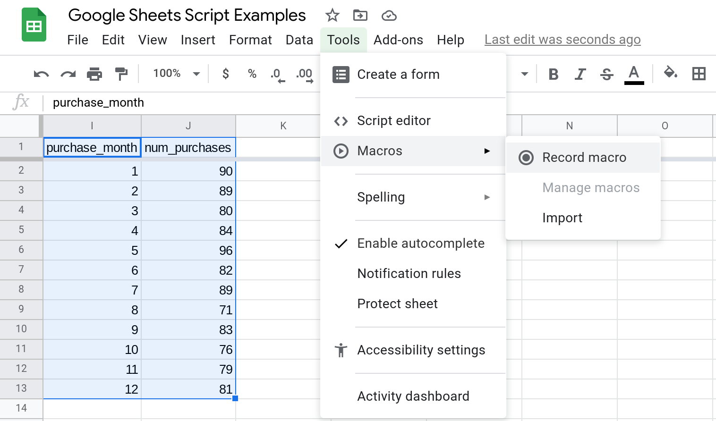The image size is (716, 421).
Task: Close the Tools menu
Action: 343,40
